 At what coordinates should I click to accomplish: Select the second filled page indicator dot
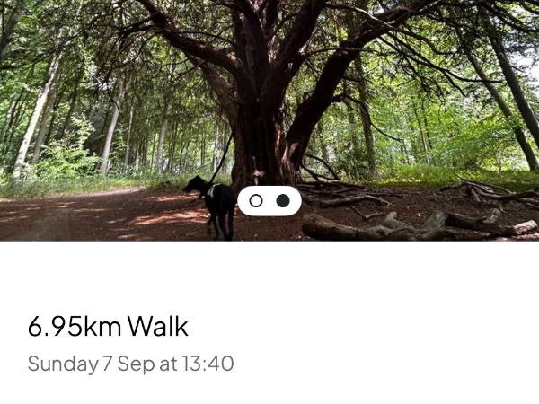(x=283, y=201)
